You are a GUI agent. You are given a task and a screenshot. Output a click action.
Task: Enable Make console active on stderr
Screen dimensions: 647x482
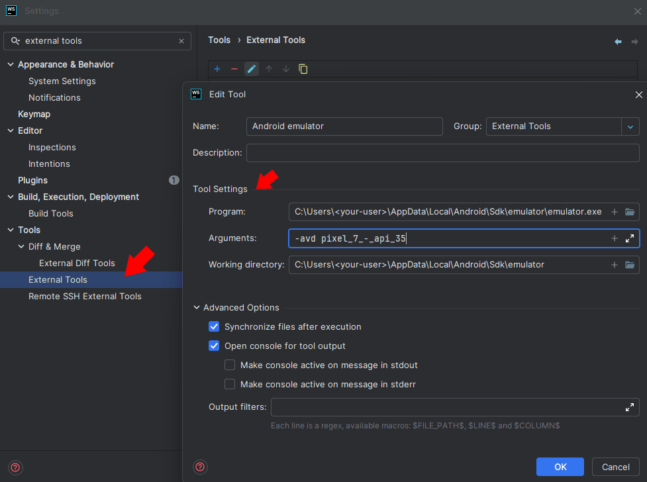(x=230, y=384)
